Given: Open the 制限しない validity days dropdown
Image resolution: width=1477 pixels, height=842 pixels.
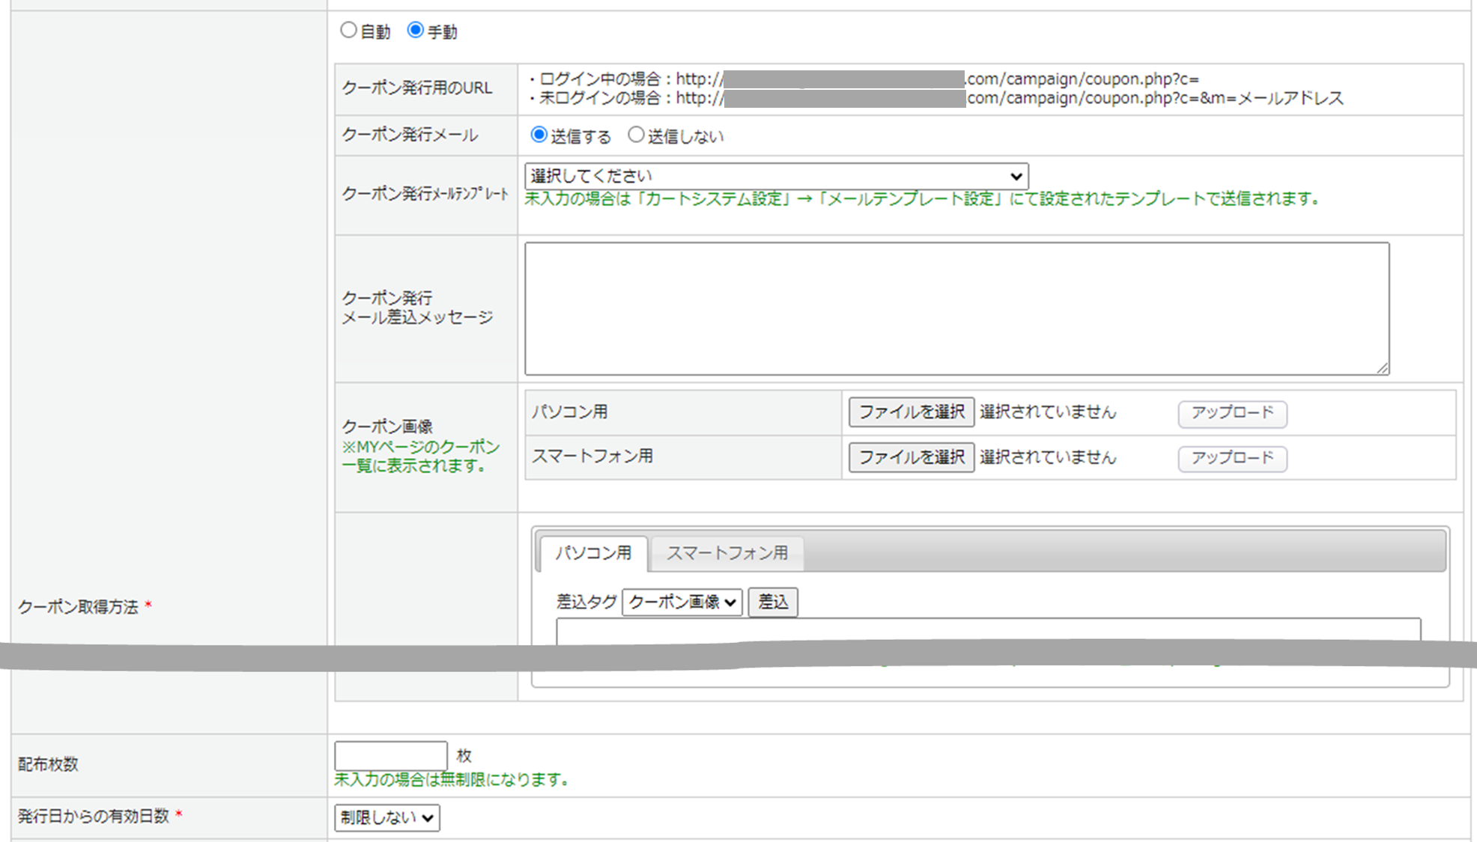Looking at the screenshot, I should (x=386, y=817).
